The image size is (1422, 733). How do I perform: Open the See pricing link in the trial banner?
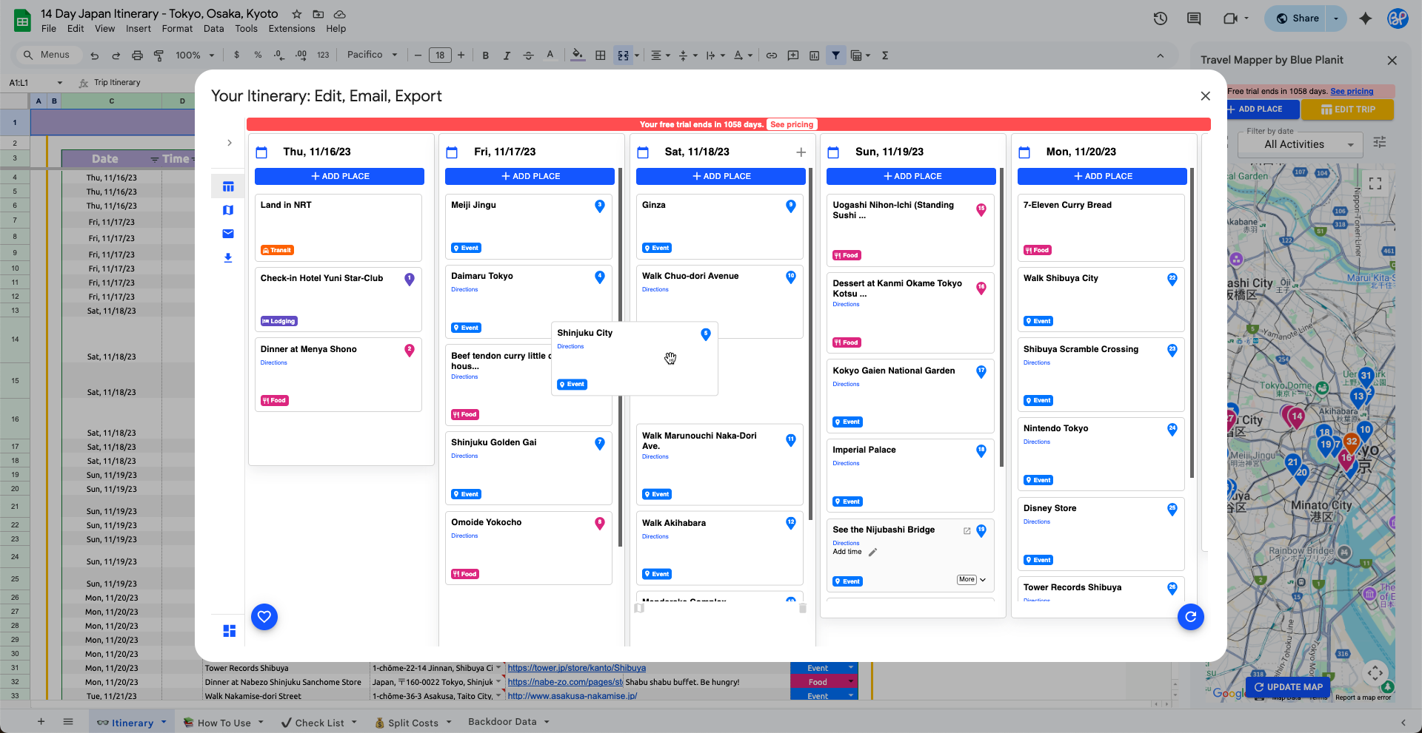pyautogui.click(x=792, y=124)
